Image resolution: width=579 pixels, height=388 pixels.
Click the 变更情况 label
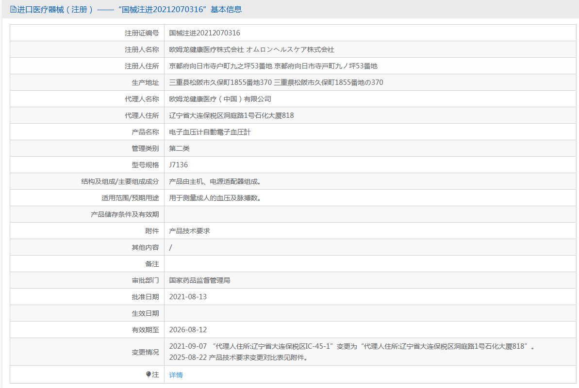145,352
